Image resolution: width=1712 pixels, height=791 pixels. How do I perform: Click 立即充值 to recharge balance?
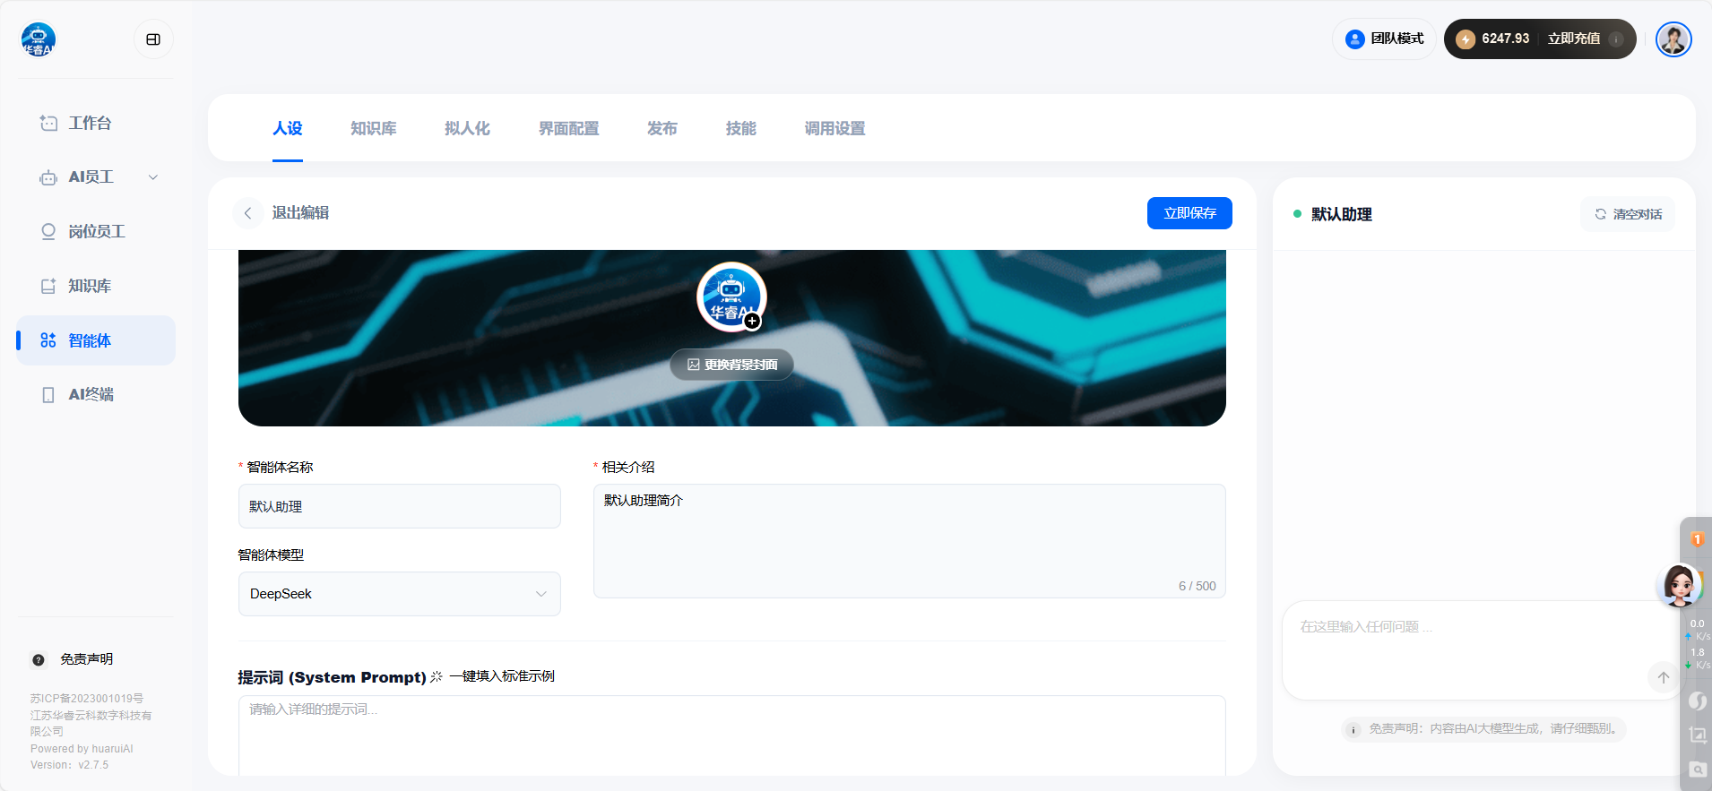coord(1573,39)
